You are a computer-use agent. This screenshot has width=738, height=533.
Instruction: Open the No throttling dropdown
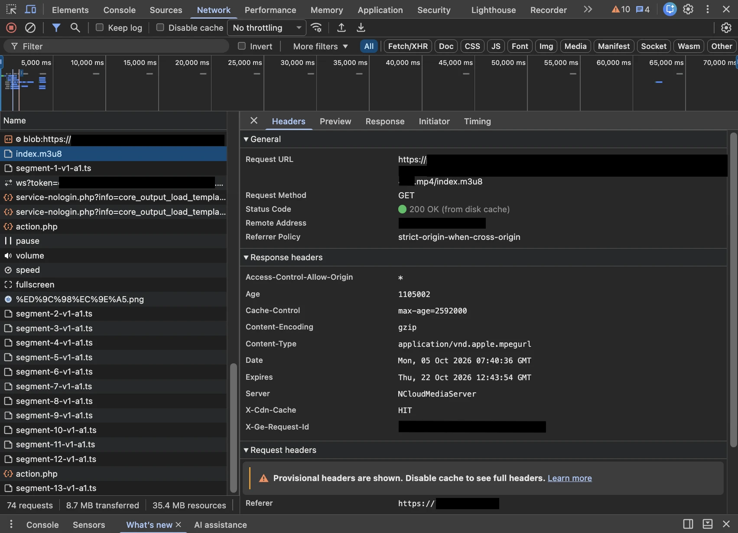[x=267, y=28]
